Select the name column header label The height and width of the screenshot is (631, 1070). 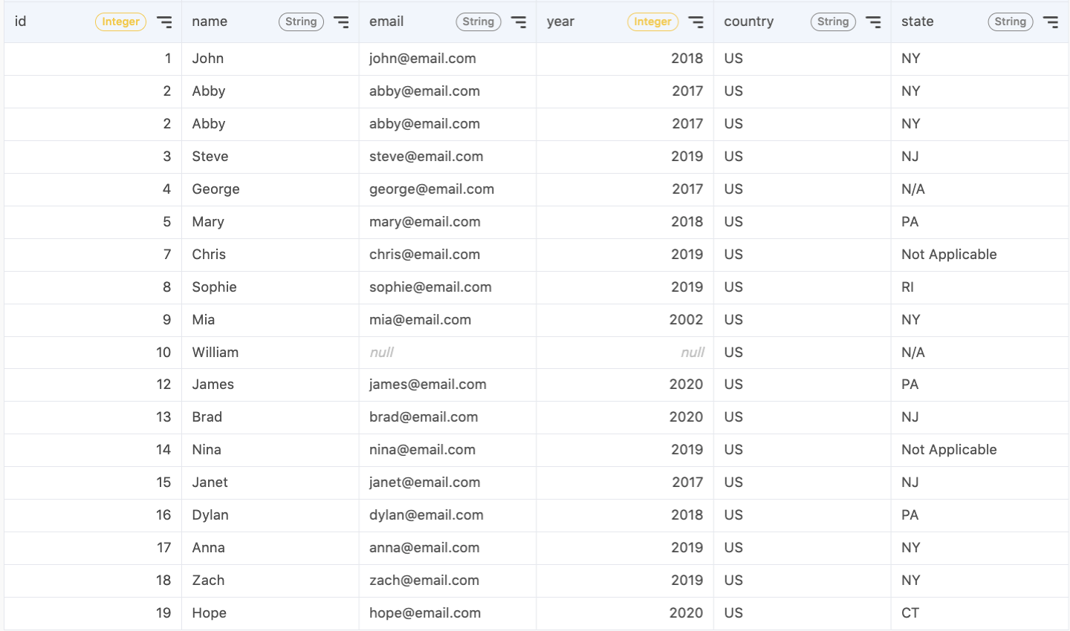point(210,22)
